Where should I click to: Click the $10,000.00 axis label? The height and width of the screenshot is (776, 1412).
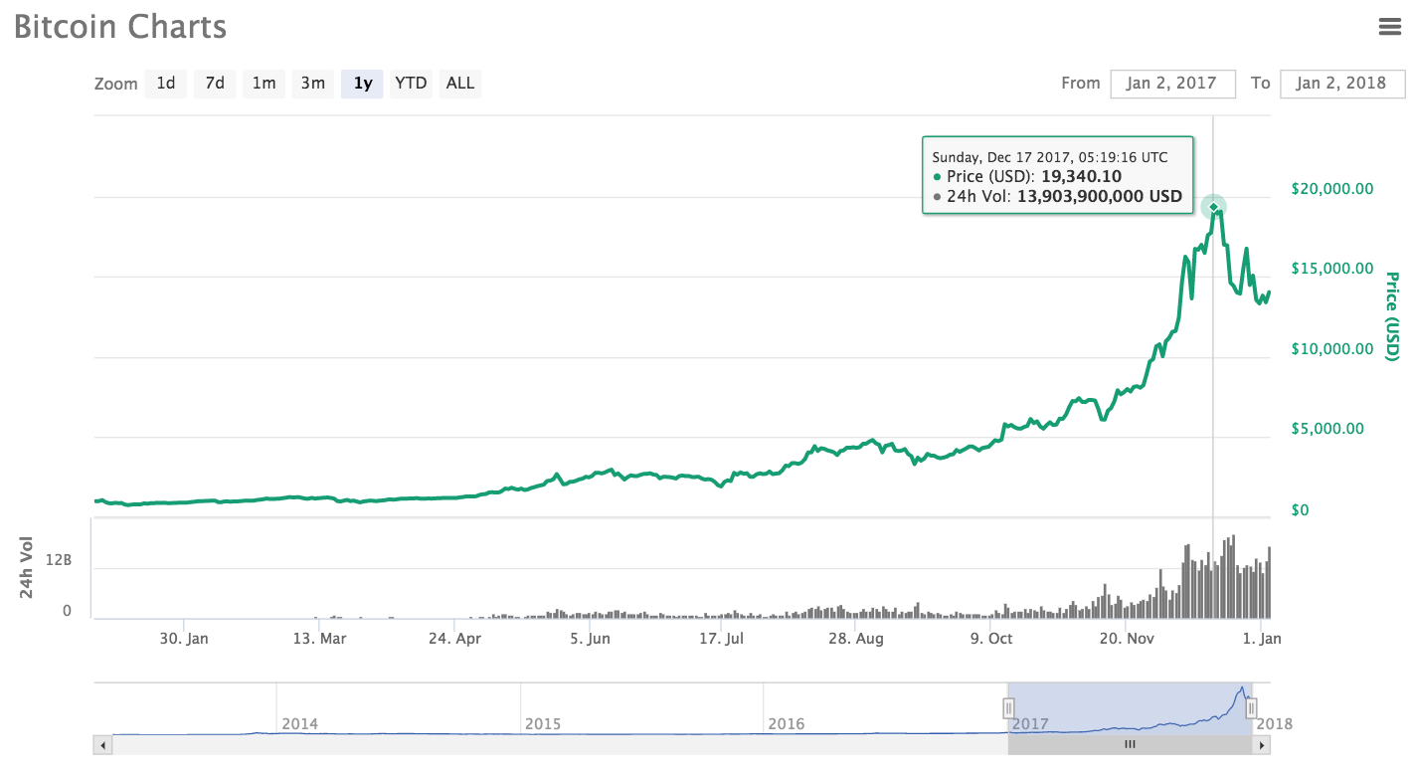click(1331, 348)
